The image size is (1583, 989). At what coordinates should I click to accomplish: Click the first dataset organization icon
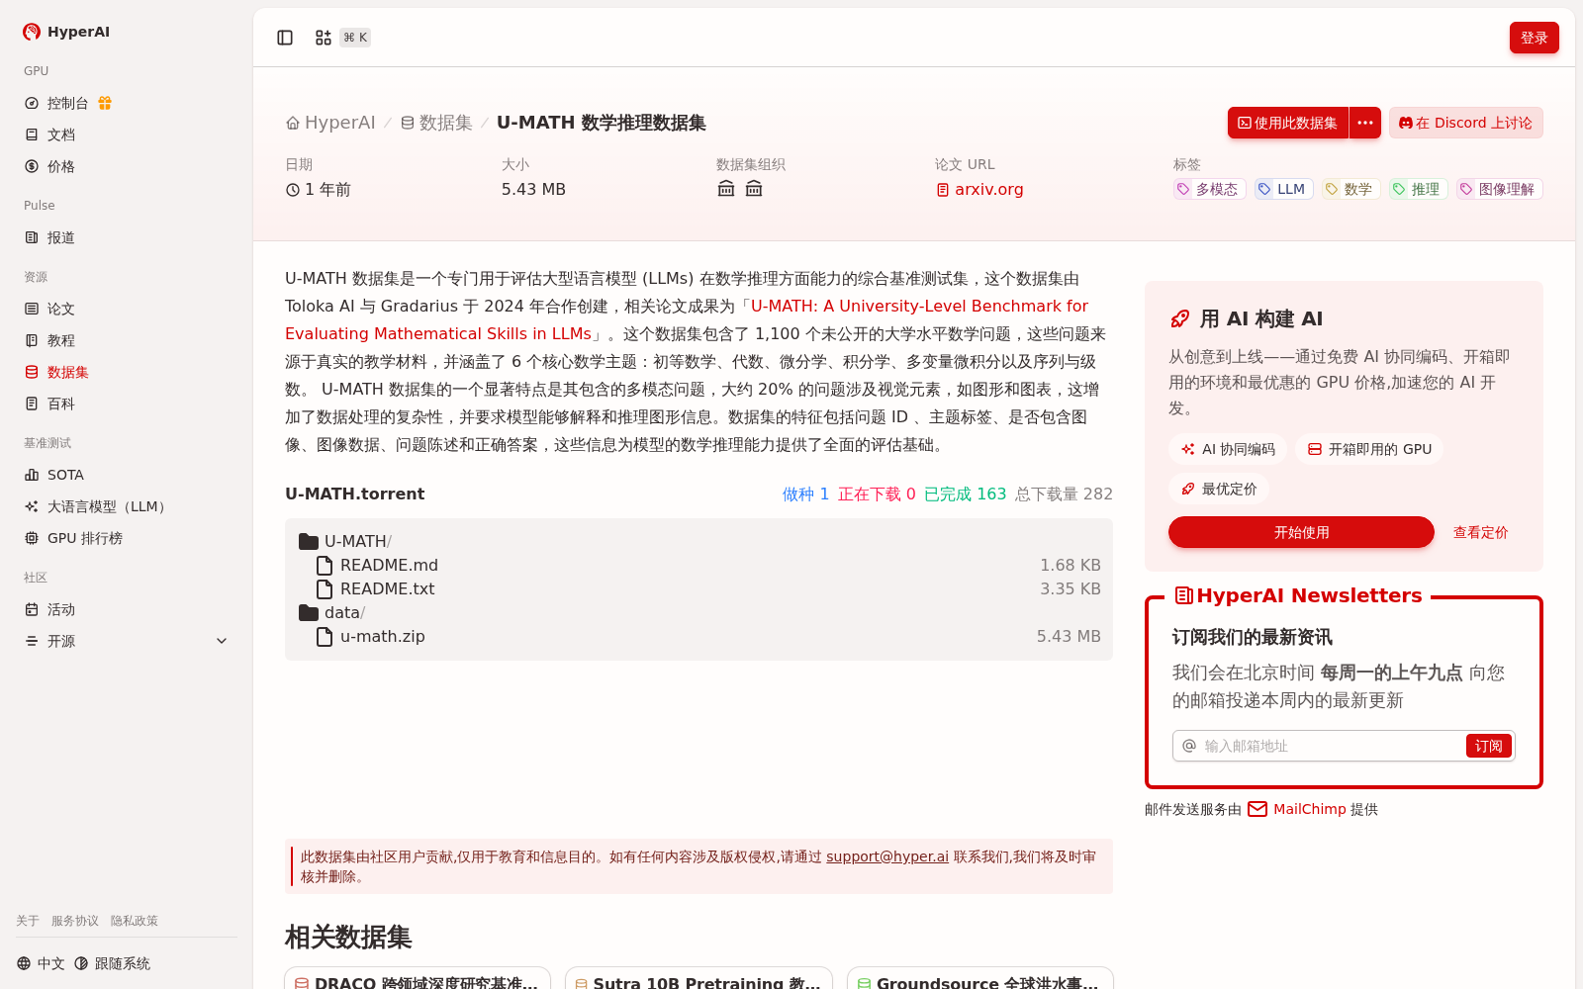point(726,189)
